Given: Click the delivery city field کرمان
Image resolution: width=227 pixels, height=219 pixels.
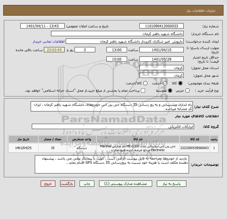Looking at the screenshot, I should pos(162,75).
